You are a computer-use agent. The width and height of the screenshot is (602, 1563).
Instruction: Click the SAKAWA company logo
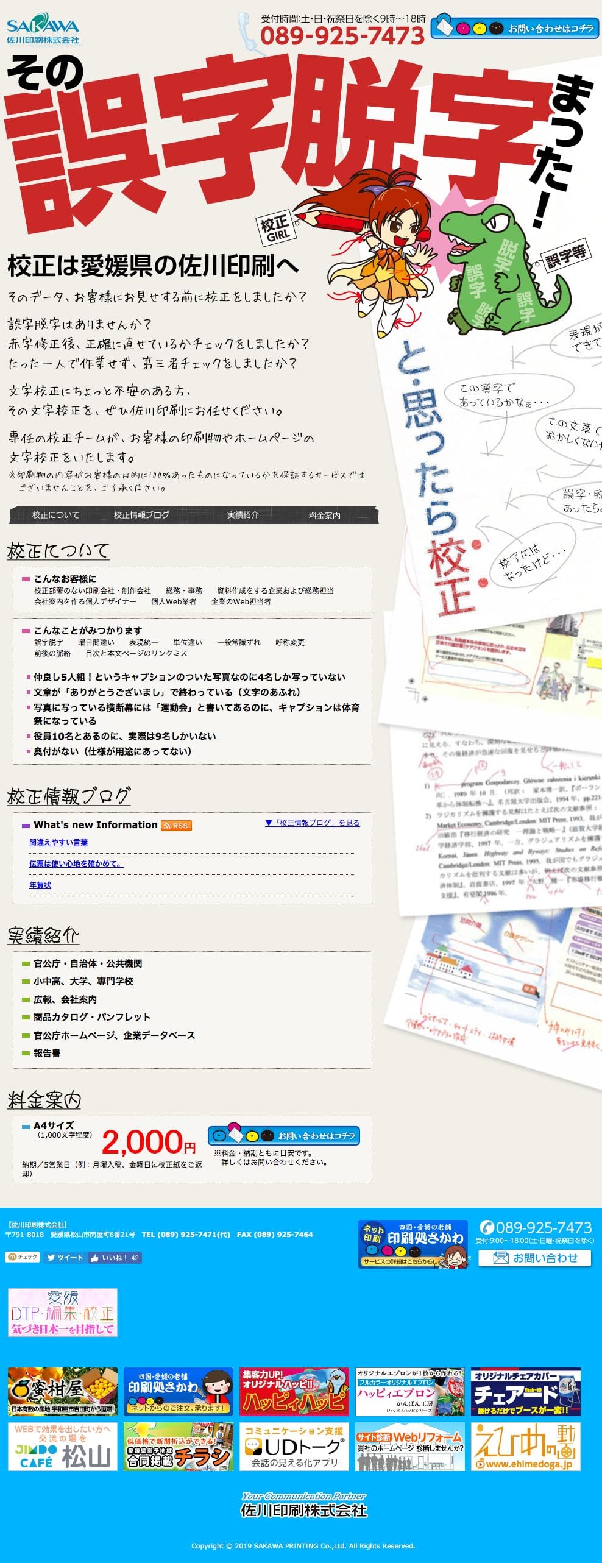click(x=43, y=31)
